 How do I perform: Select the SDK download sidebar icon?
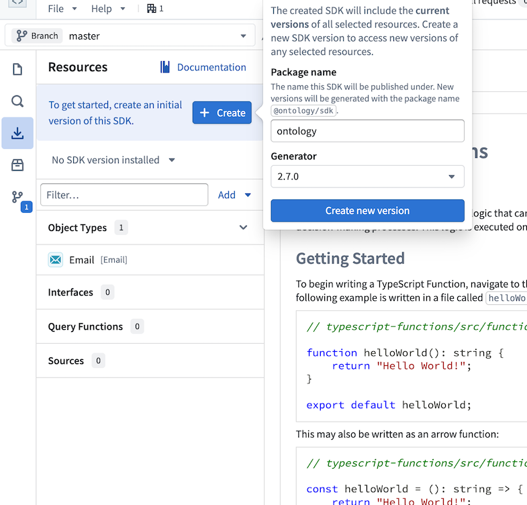coord(17,133)
